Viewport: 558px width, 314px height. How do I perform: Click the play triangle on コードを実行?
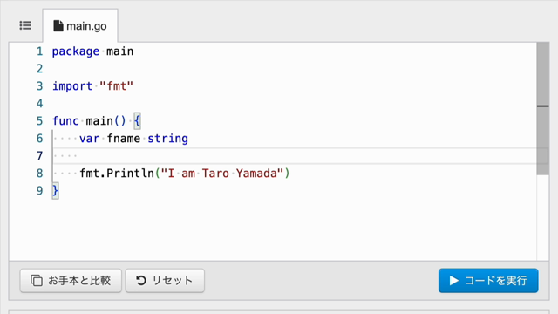[453, 281]
